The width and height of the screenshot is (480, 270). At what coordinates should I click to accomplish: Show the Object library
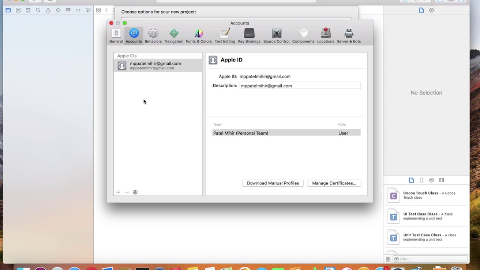[x=431, y=180]
